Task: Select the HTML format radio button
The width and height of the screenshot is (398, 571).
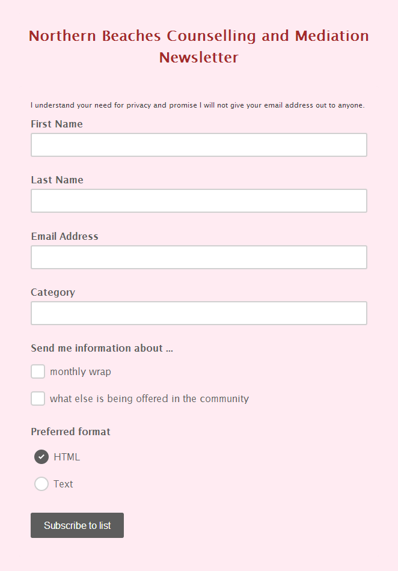Action: [41, 457]
